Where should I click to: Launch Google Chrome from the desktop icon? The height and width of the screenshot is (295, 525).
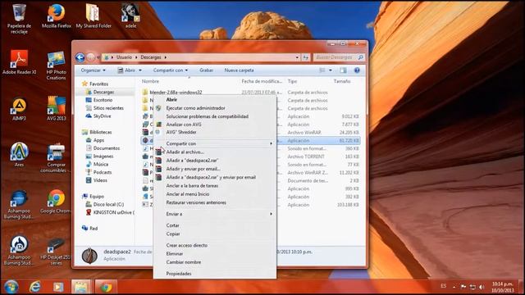tap(57, 202)
